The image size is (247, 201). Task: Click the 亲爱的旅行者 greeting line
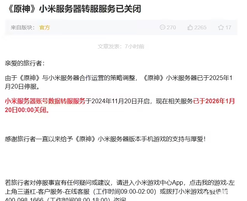[x=25, y=63]
